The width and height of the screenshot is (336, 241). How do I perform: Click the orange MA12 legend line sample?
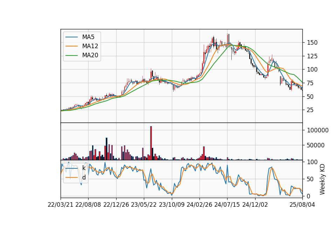point(71,46)
